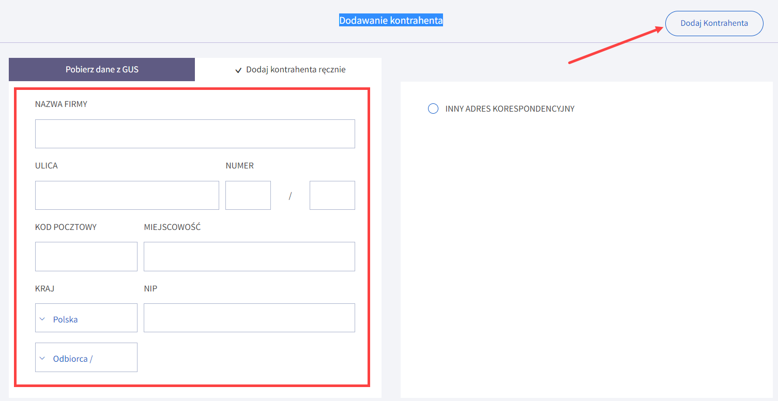
Task: Expand the Odbiorca type dropdown
Action: click(x=86, y=358)
